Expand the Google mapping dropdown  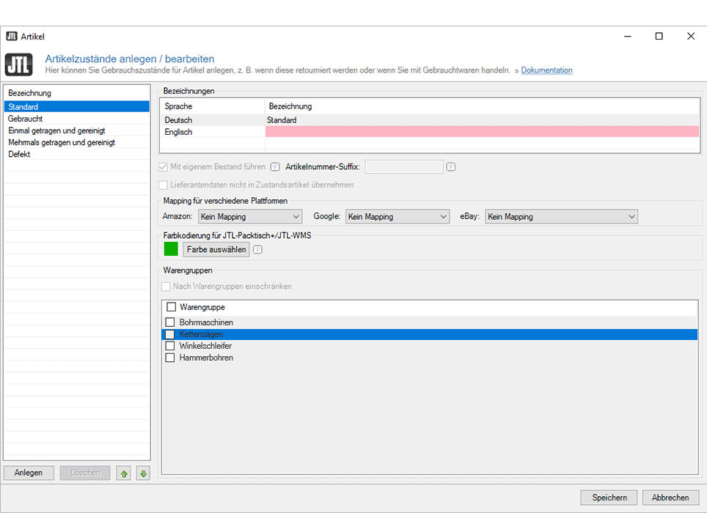pos(397,217)
